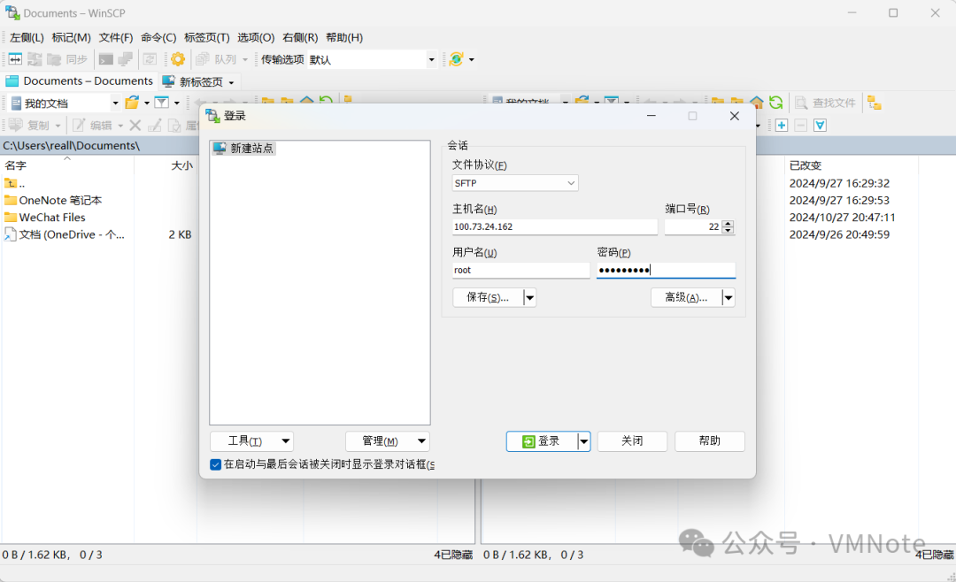This screenshot has height=582, width=956.
Task: Open the Right (右侧) menu
Action: coord(300,37)
